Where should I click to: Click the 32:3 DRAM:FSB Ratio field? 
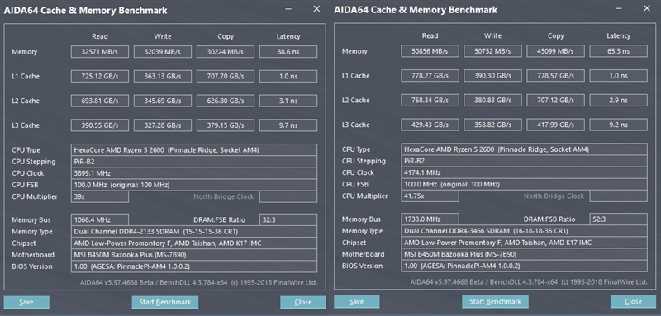click(x=288, y=219)
